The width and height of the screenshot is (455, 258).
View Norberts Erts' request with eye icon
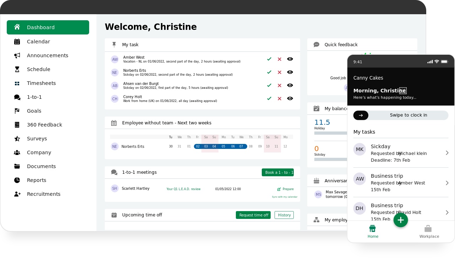pos(290,72)
